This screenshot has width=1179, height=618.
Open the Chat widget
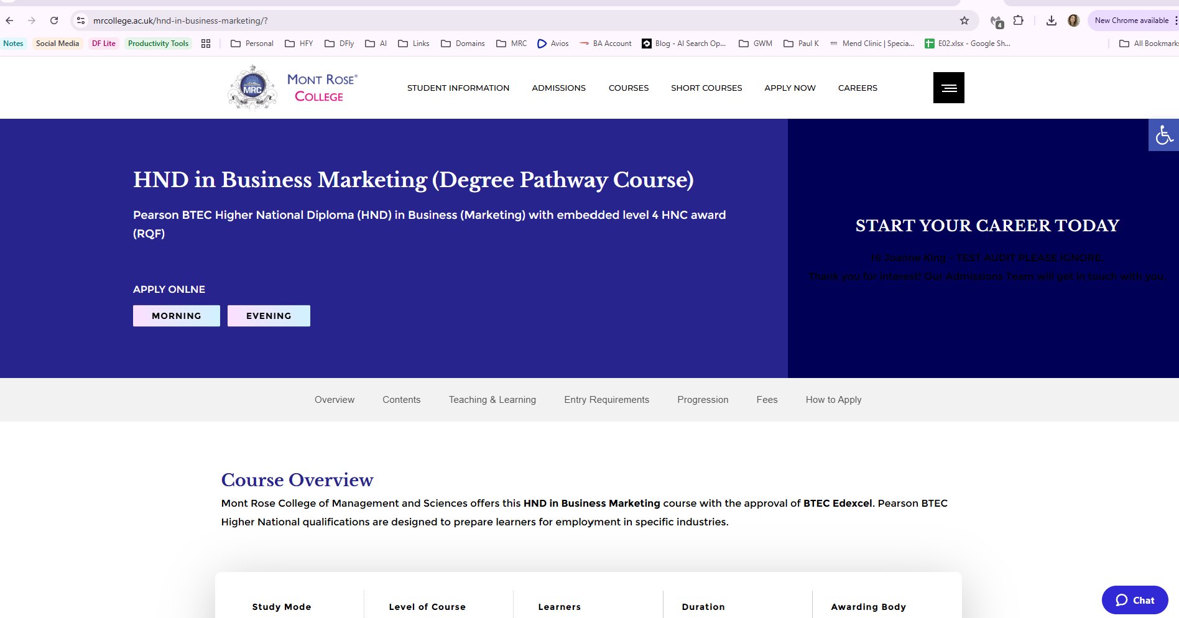1134,600
